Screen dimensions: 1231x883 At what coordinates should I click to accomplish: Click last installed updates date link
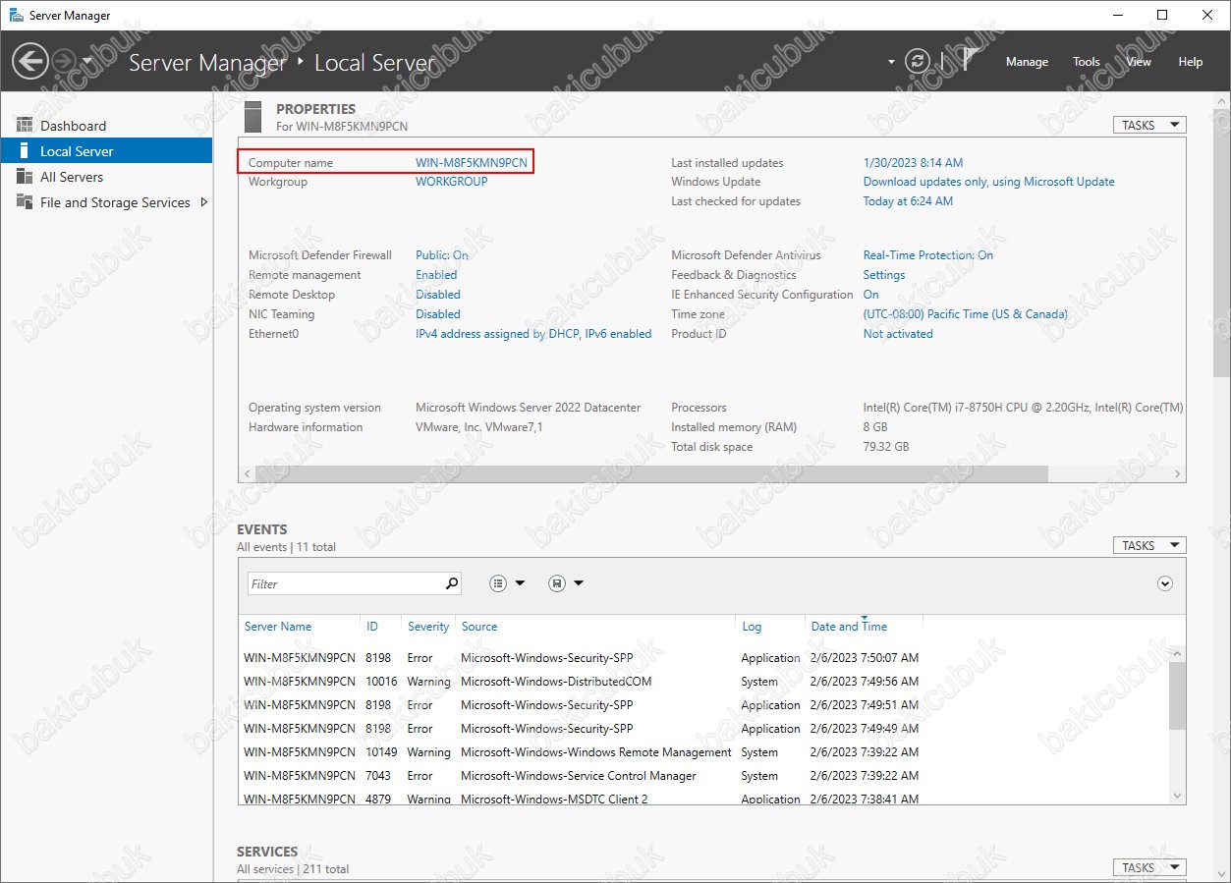913,163
